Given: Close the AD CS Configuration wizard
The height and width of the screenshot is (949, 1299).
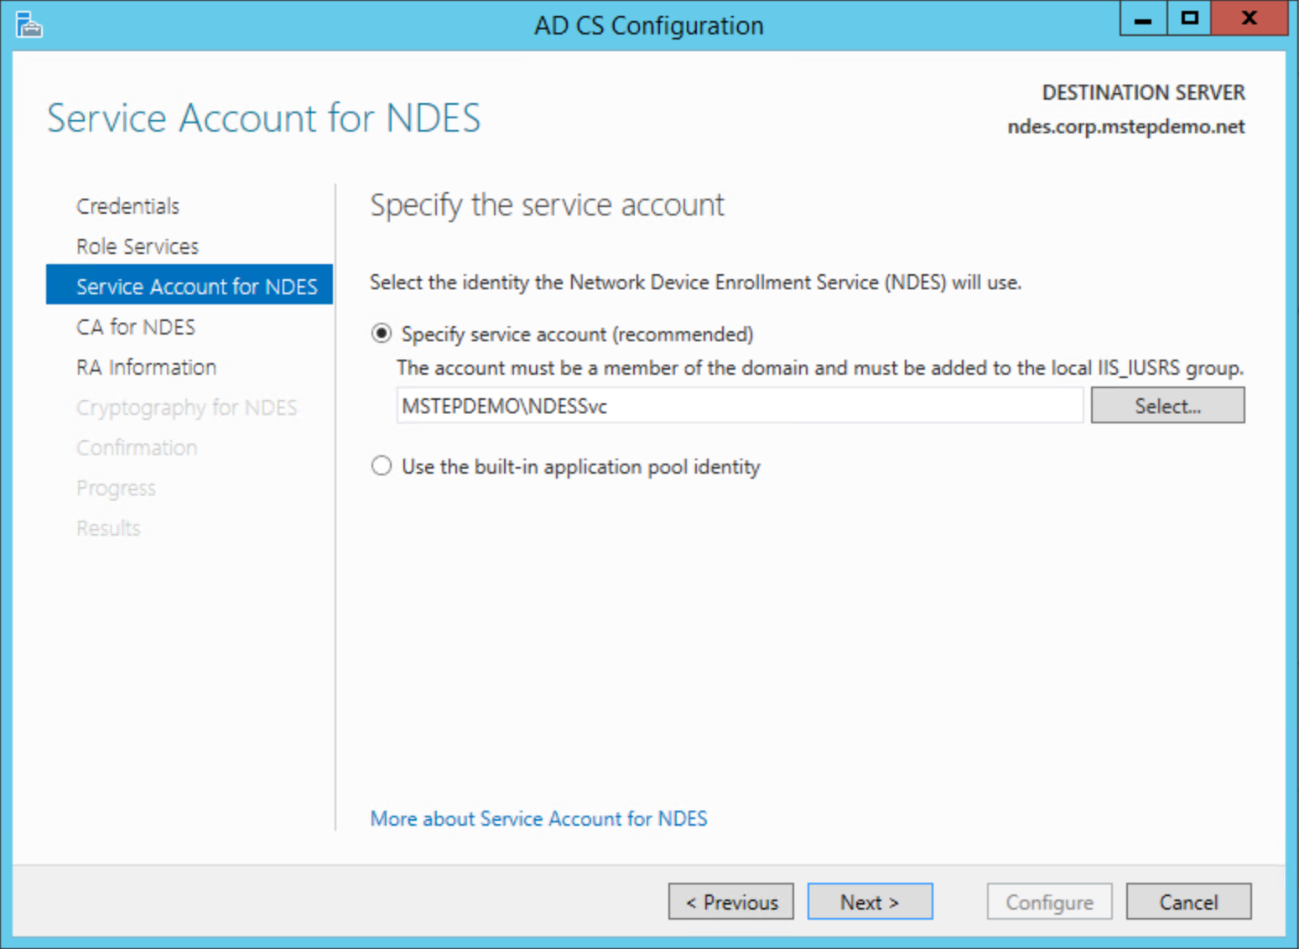Looking at the screenshot, I should pos(1249,18).
